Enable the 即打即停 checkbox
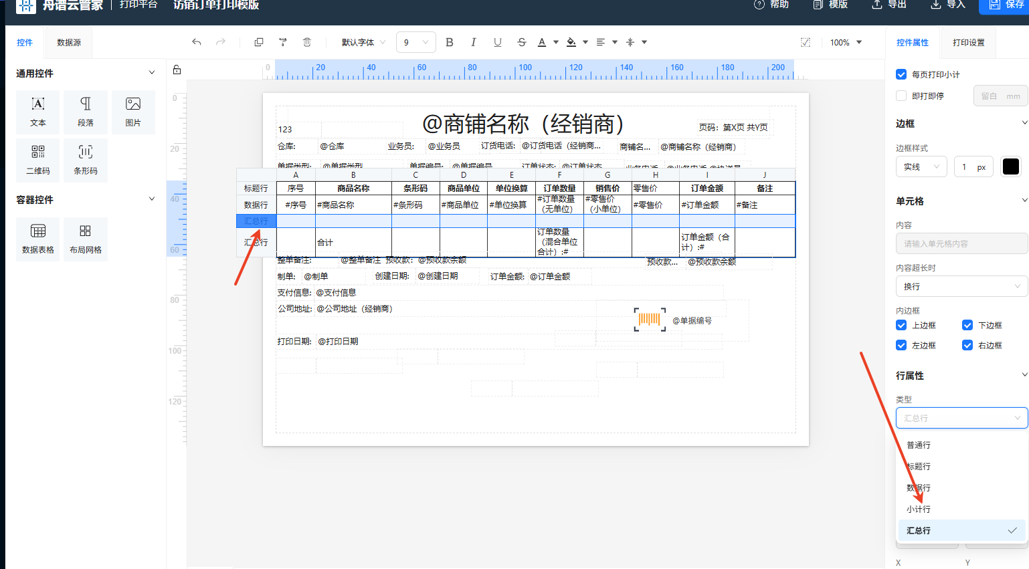The height and width of the screenshot is (569, 1029). [x=901, y=96]
